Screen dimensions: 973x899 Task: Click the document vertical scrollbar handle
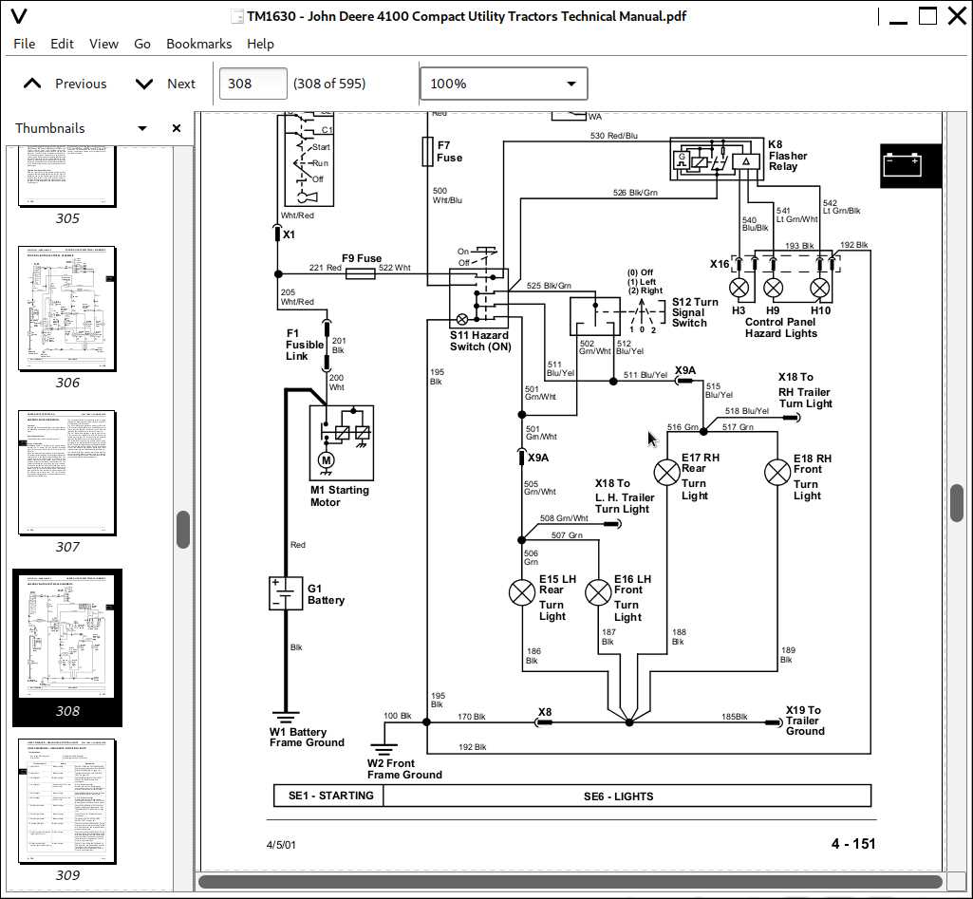pos(956,503)
